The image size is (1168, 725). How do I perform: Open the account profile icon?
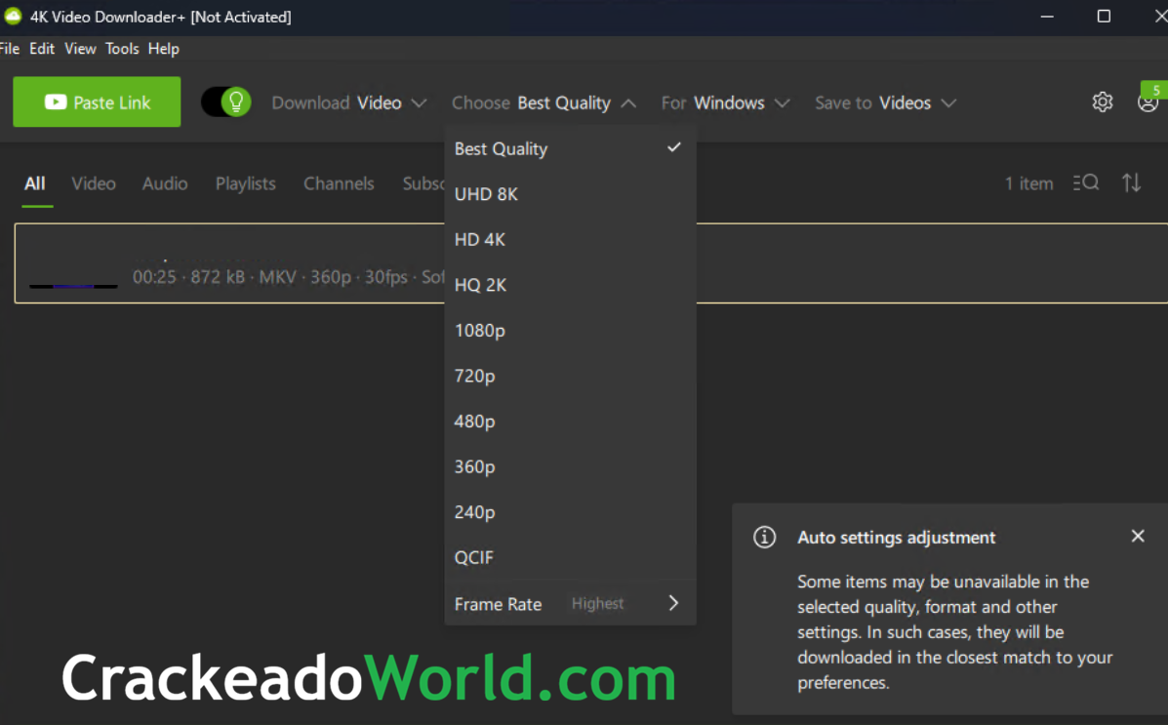[x=1148, y=102]
